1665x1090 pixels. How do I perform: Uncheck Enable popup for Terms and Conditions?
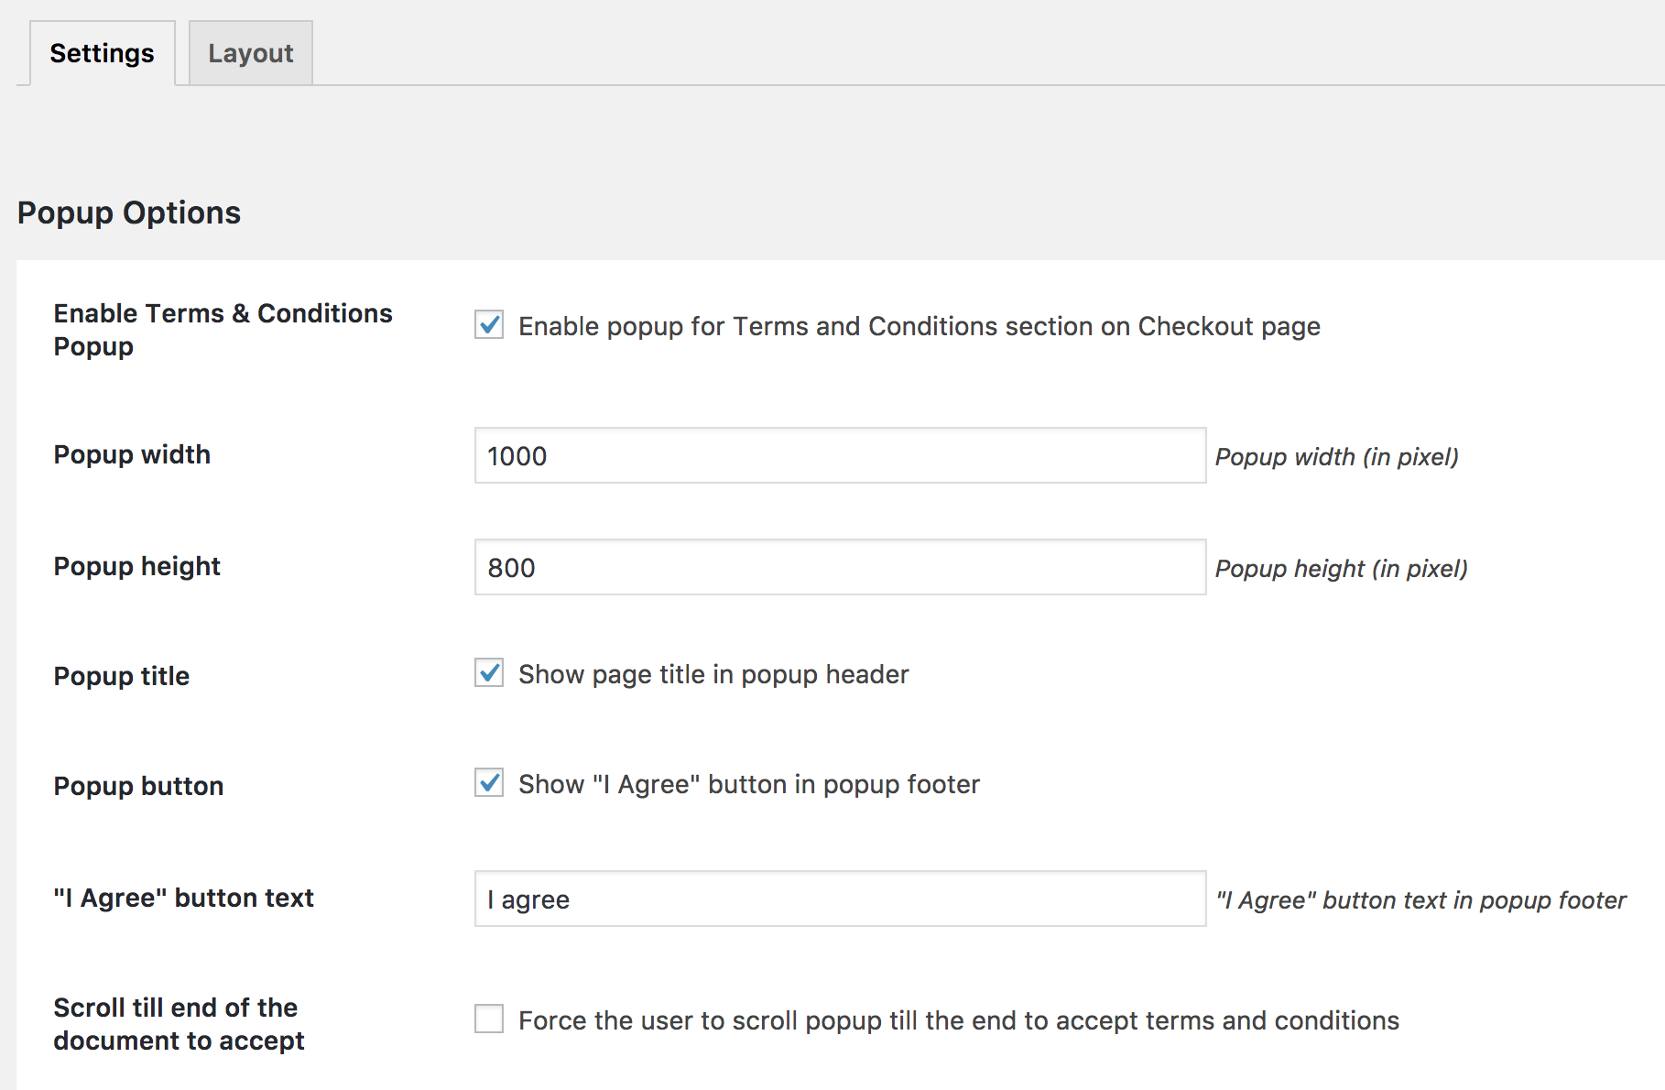489,324
